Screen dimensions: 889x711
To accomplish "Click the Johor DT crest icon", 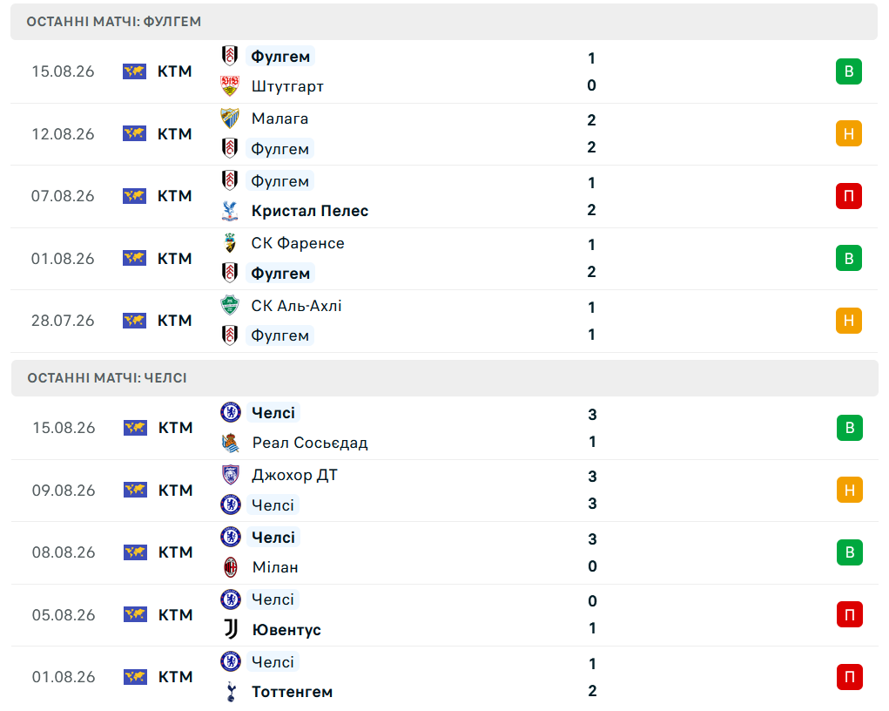I will [x=230, y=474].
